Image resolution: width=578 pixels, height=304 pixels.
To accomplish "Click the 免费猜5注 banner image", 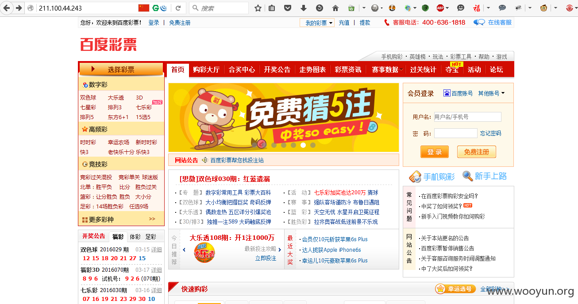I will click(283, 117).
